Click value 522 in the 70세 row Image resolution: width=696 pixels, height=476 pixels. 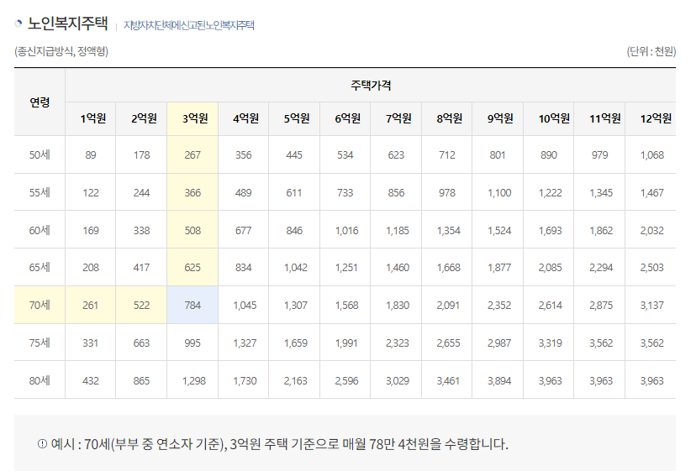[141, 306]
